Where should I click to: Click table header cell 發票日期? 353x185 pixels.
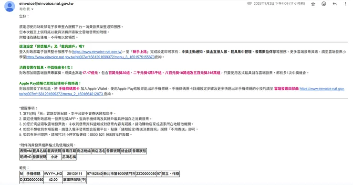coord(69,151)
